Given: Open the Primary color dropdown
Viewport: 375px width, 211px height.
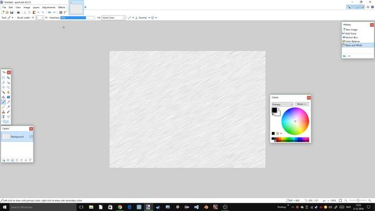Looking at the screenshot, I should coord(282,104).
